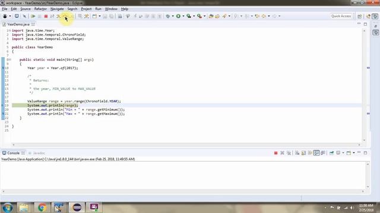Click the Clear Console icon
Screen dimensions: 380x213
pyautogui.click(x=297, y=153)
